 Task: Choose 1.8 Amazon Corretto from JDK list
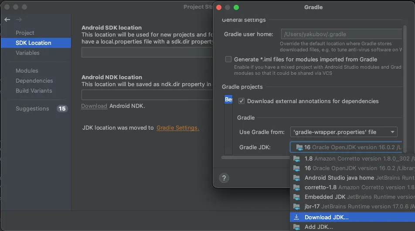click(352, 159)
